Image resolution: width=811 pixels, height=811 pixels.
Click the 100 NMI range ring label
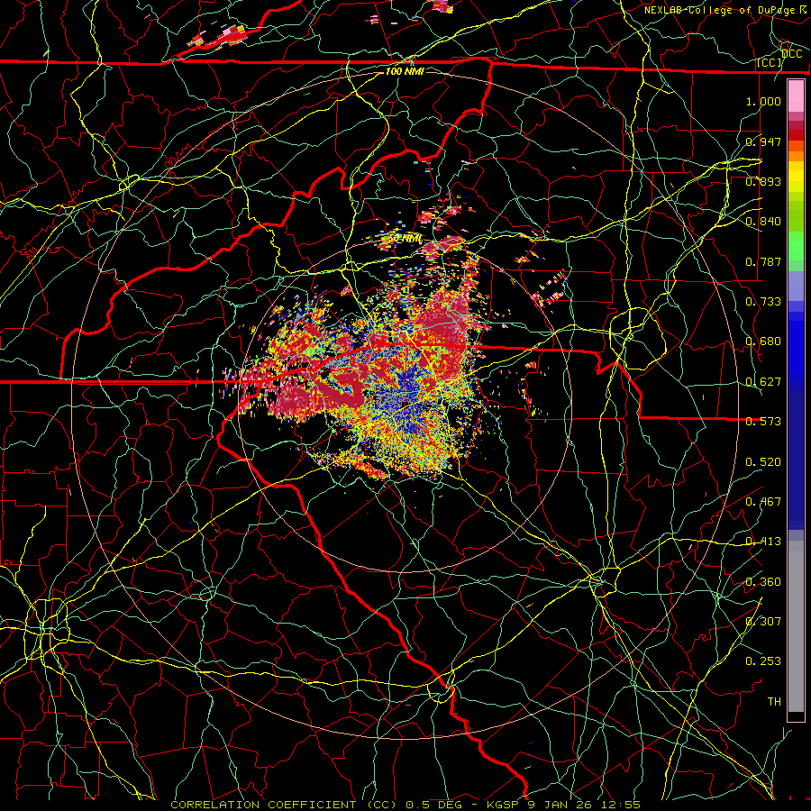tap(405, 71)
